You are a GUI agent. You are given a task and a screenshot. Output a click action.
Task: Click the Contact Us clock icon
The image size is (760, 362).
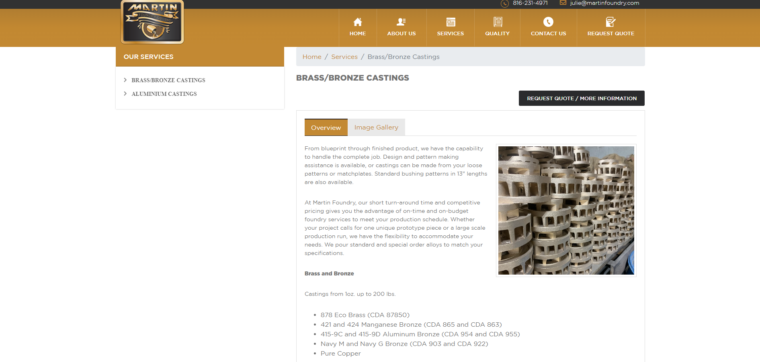click(x=548, y=22)
